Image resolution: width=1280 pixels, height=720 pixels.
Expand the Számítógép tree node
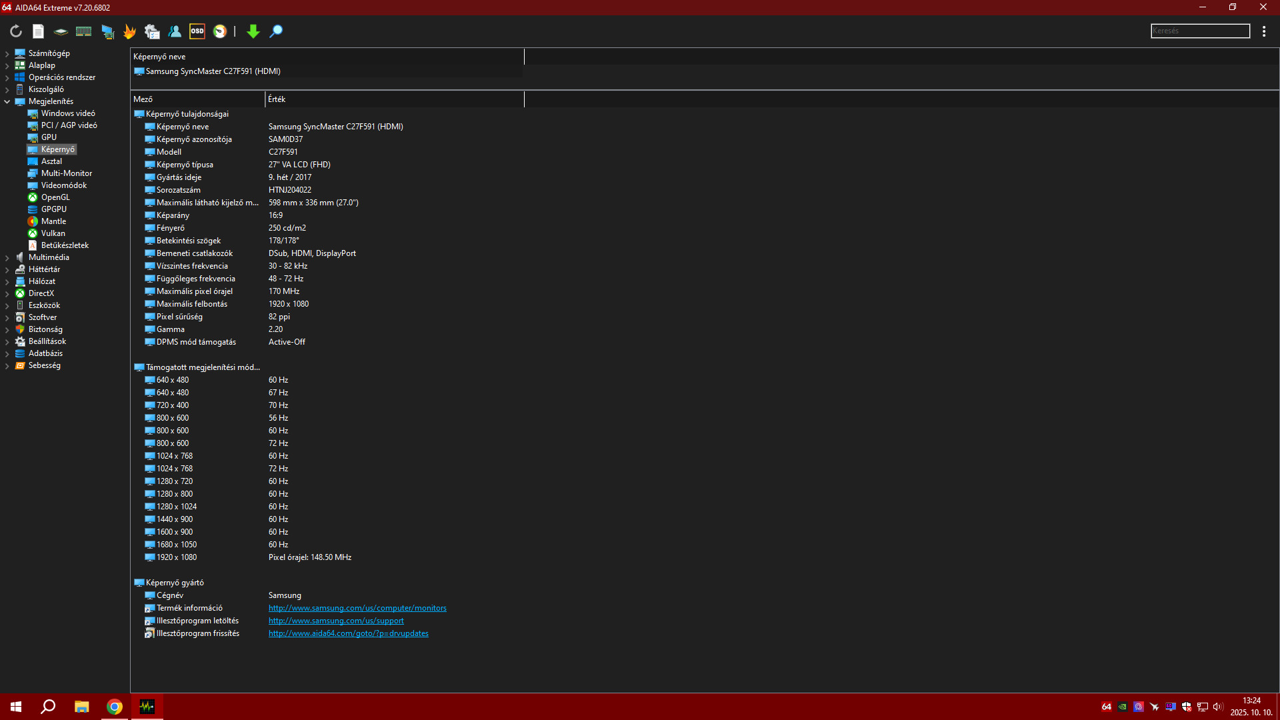point(7,53)
